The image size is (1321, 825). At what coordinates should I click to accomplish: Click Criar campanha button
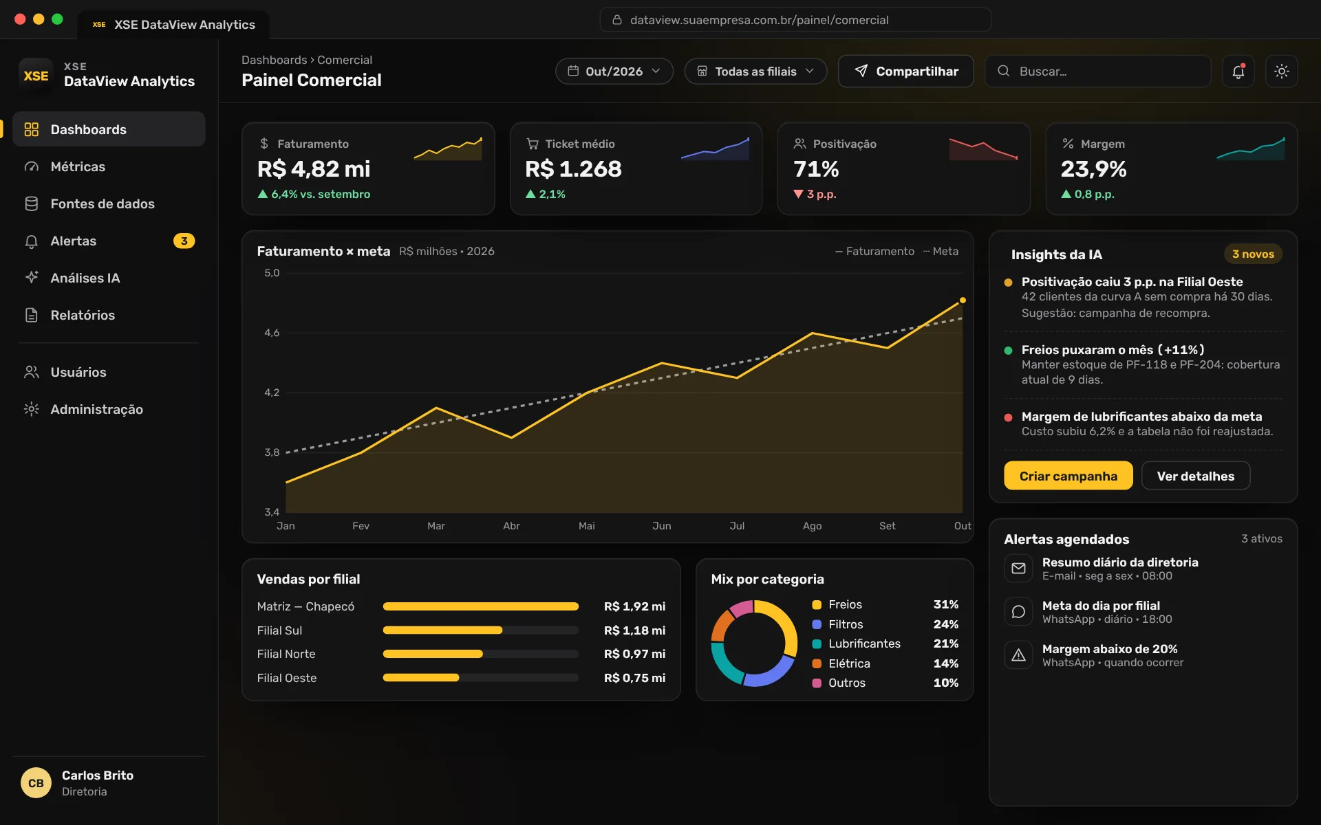tap(1068, 476)
